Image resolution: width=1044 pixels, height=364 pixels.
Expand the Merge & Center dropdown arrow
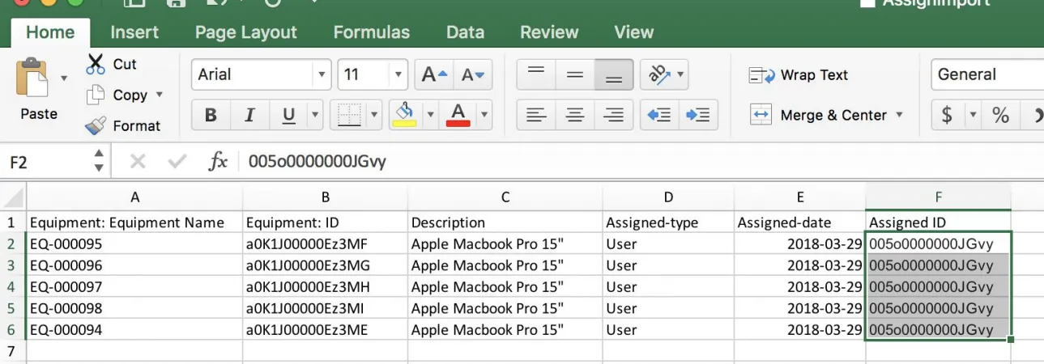(899, 115)
